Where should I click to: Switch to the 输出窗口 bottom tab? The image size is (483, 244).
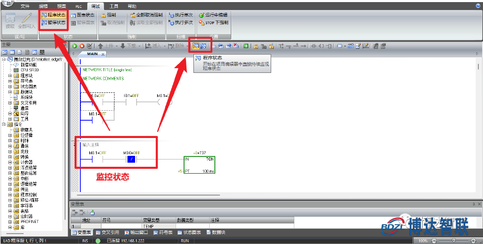pos(136,232)
